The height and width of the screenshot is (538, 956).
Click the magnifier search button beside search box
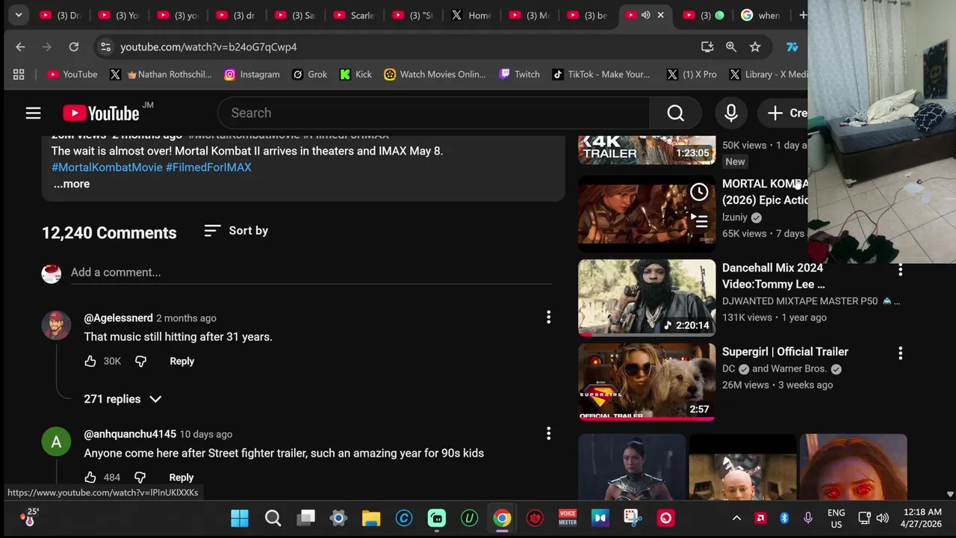click(675, 113)
